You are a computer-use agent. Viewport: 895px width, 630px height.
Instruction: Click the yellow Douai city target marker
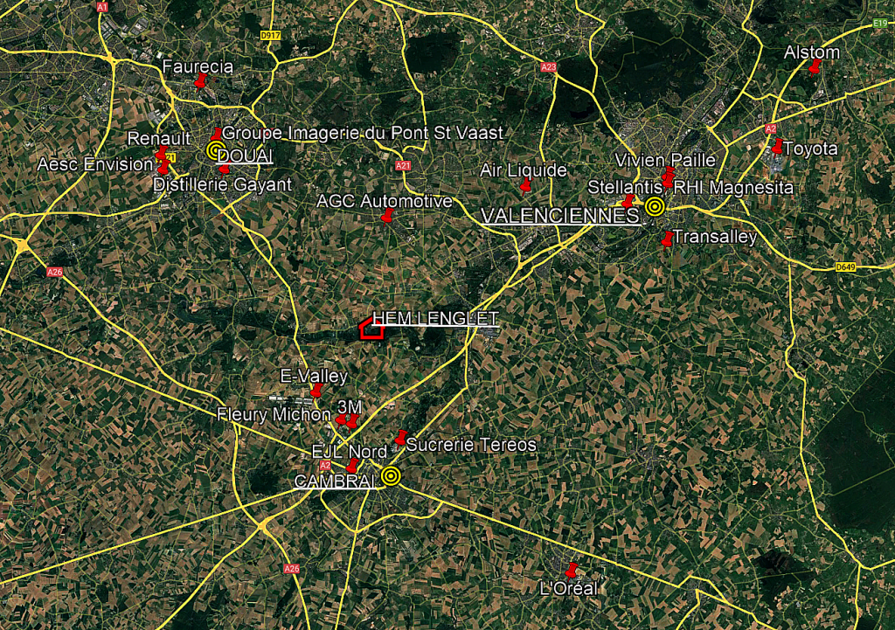(215, 150)
